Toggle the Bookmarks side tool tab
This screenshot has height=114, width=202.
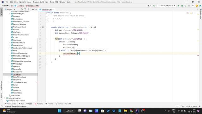click(x=1, y=85)
